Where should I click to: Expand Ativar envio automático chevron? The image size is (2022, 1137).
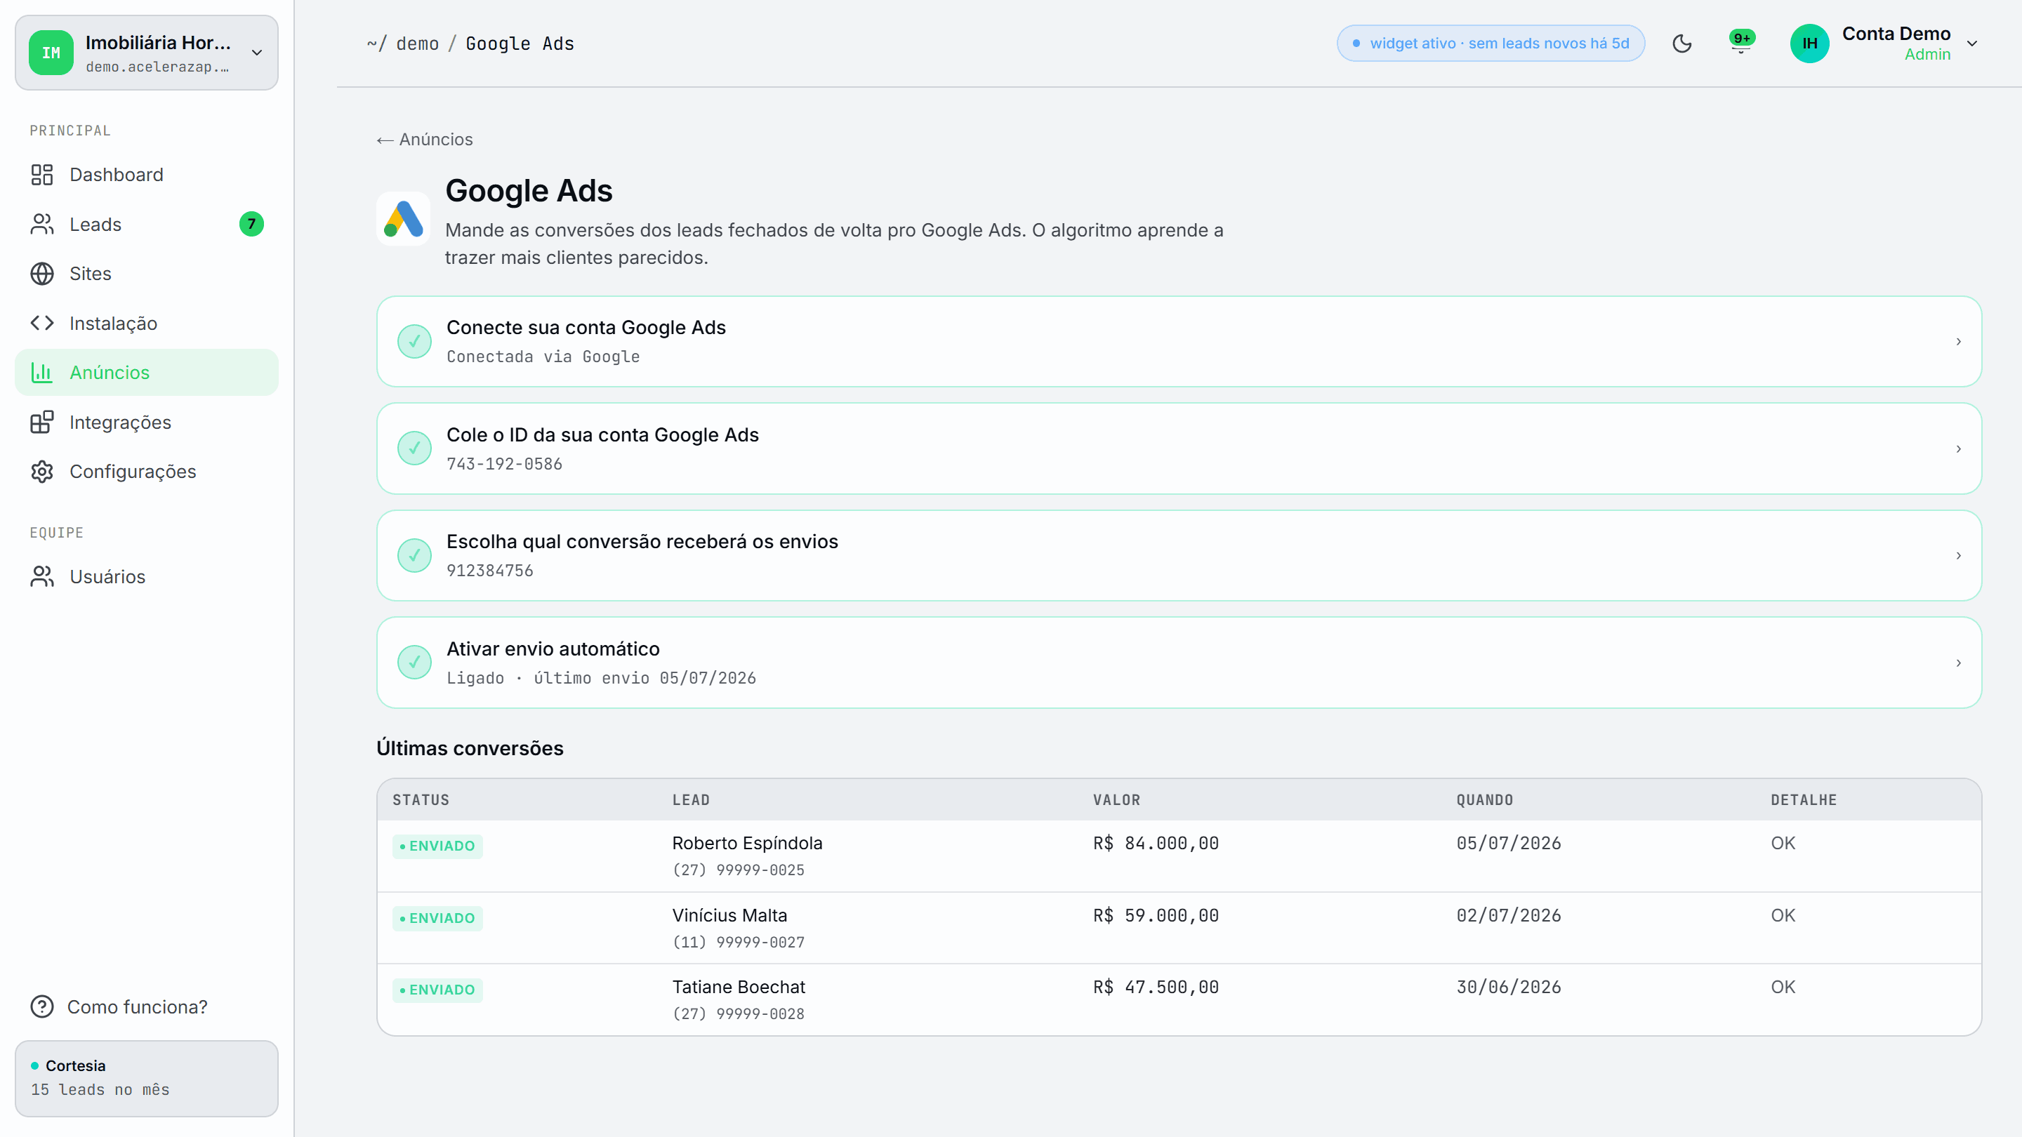[x=1958, y=663]
